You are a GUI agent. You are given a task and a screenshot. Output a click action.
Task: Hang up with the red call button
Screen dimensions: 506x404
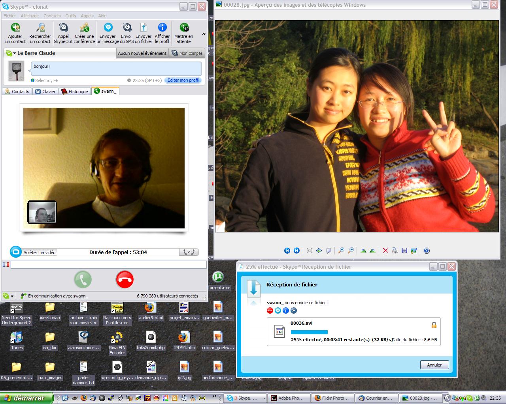pyautogui.click(x=125, y=280)
